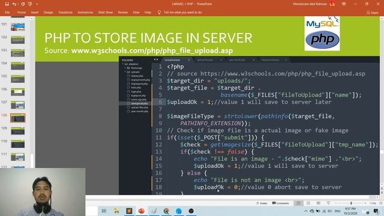The width and height of the screenshot is (384, 216).
Task: Click the Share button
Action: 372,13
